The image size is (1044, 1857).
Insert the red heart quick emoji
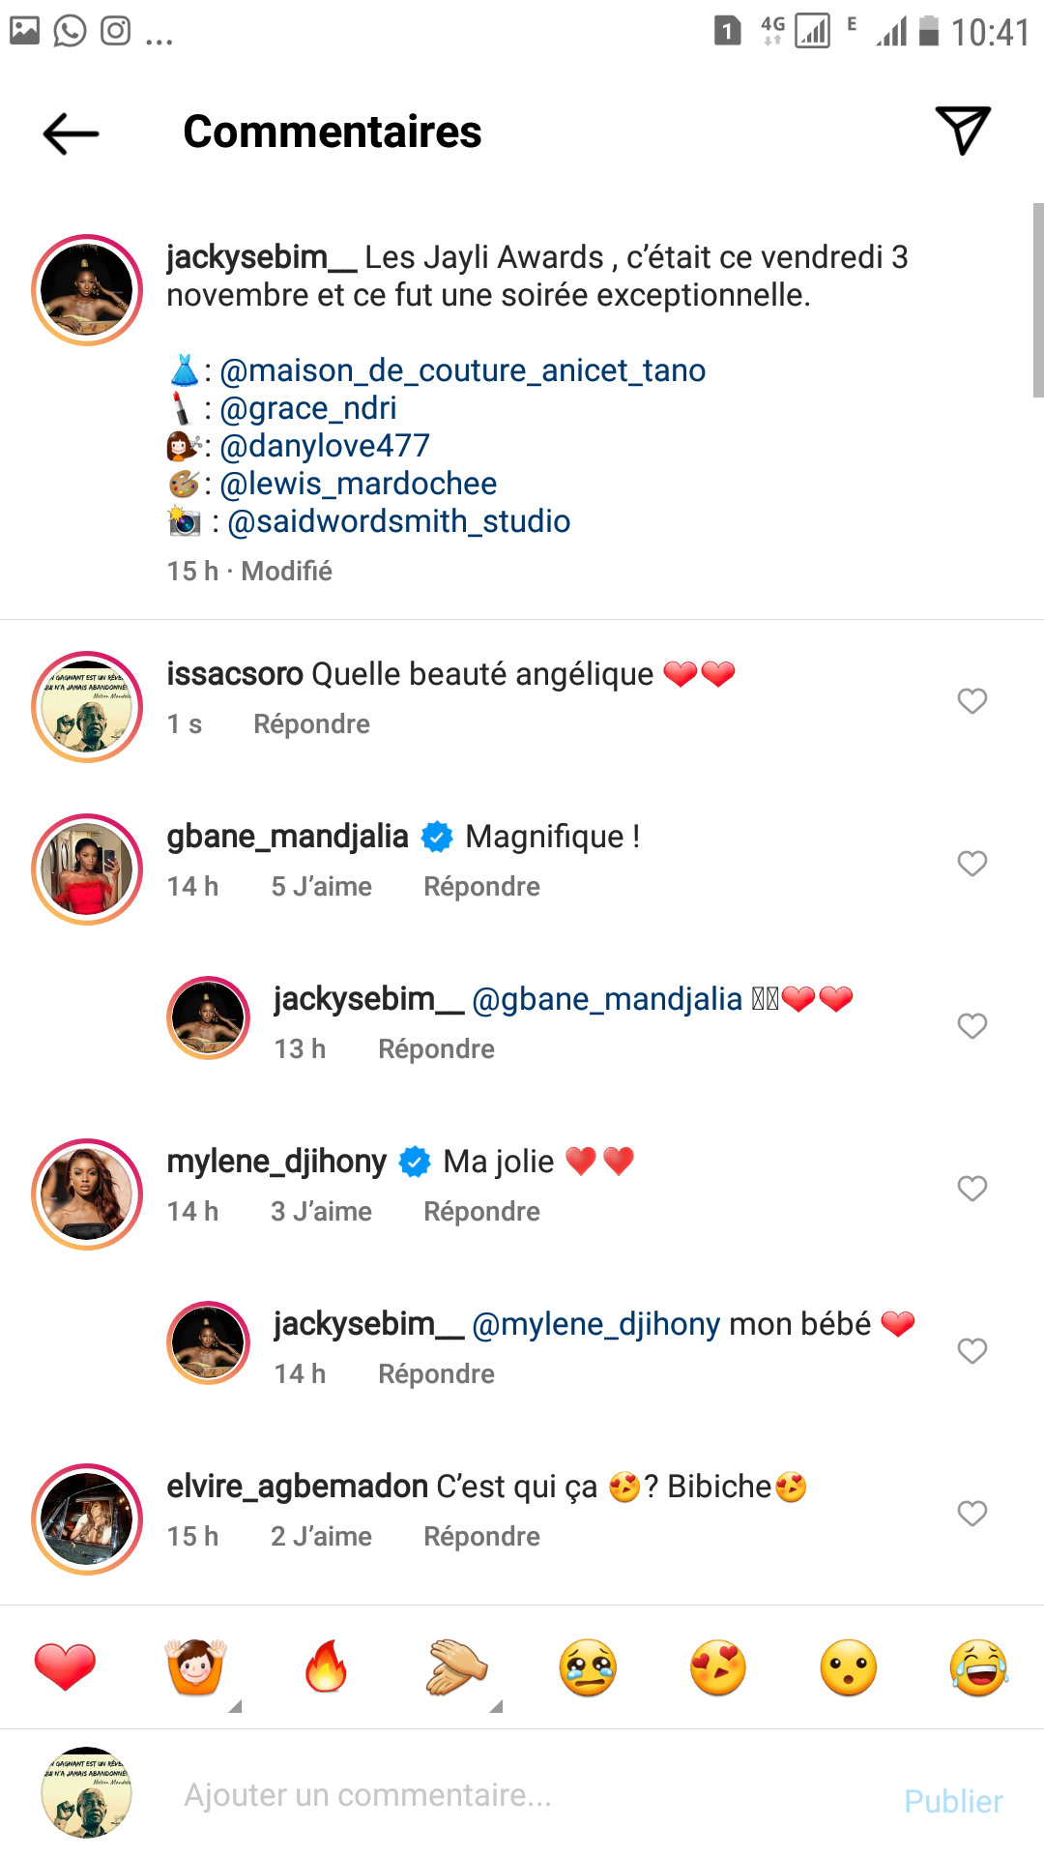pyautogui.click(x=65, y=1666)
